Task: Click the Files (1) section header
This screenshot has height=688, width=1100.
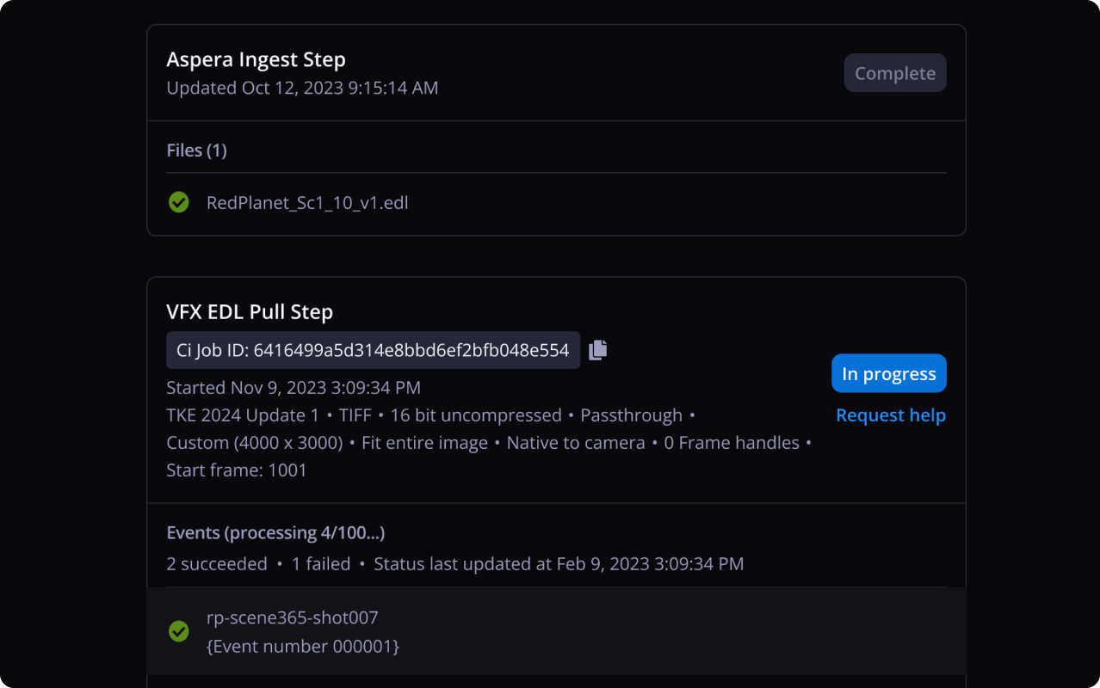Action: point(196,150)
